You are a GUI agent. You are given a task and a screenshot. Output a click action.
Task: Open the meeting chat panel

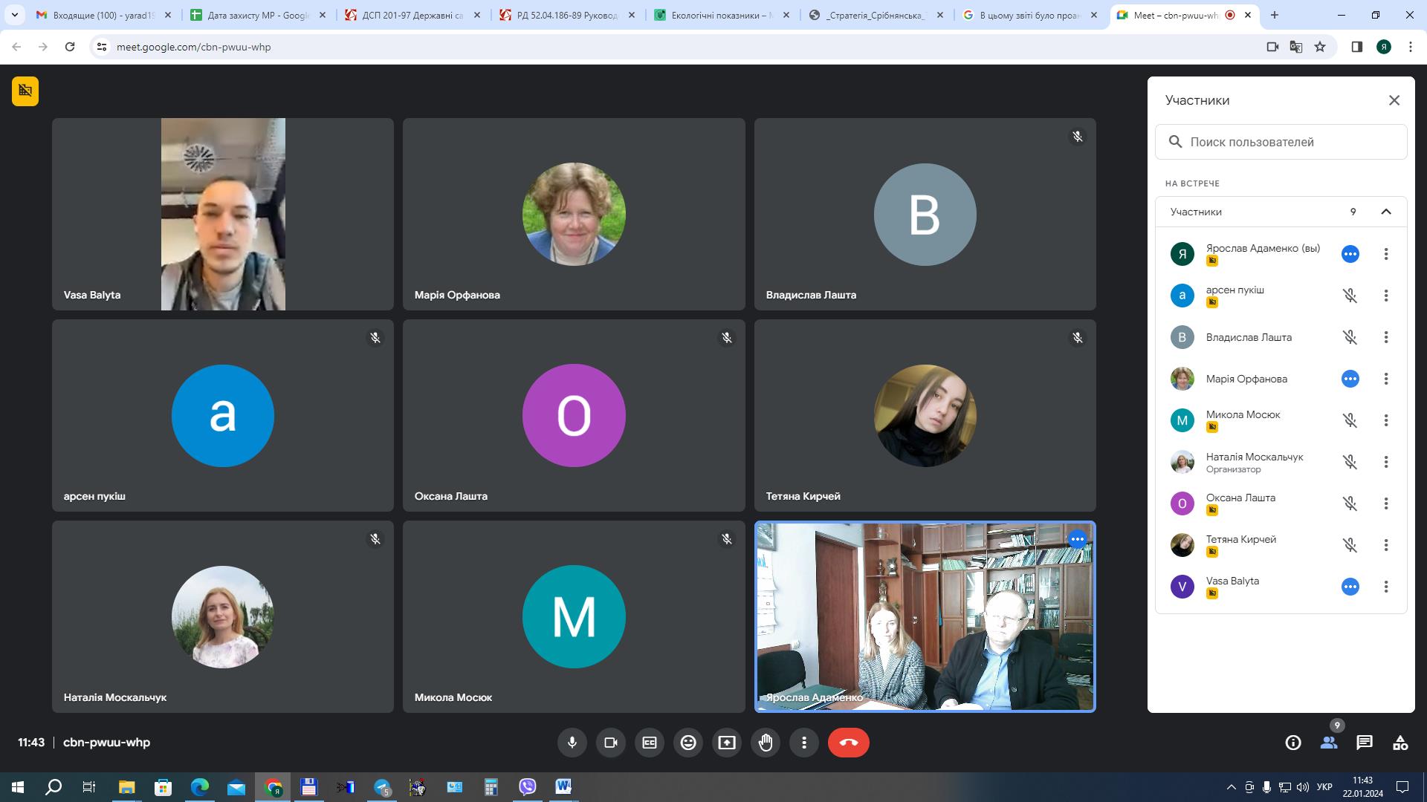[x=1364, y=743]
